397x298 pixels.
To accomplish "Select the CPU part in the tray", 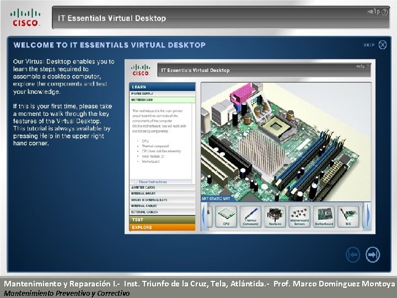I will [226, 216].
